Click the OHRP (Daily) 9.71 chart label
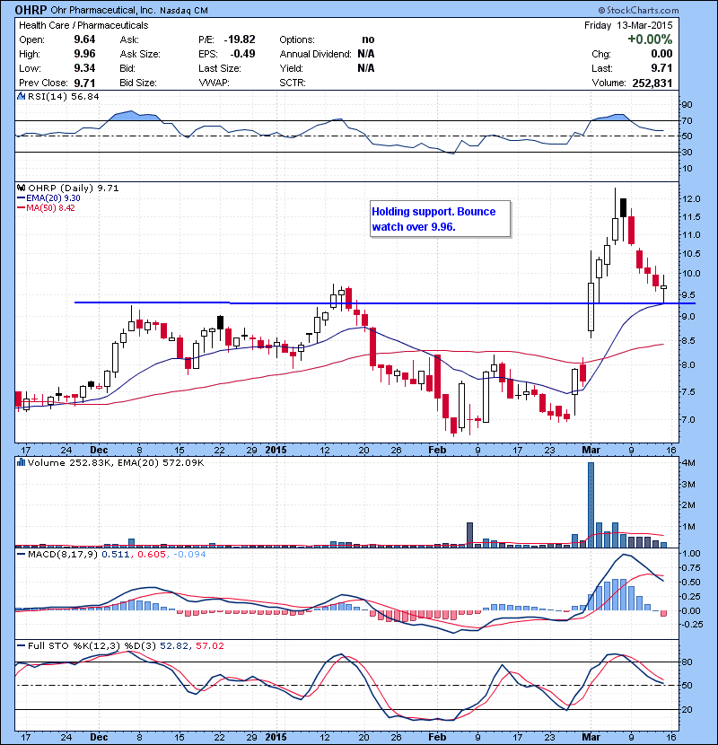This screenshot has width=718, height=745. tap(74, 188)
